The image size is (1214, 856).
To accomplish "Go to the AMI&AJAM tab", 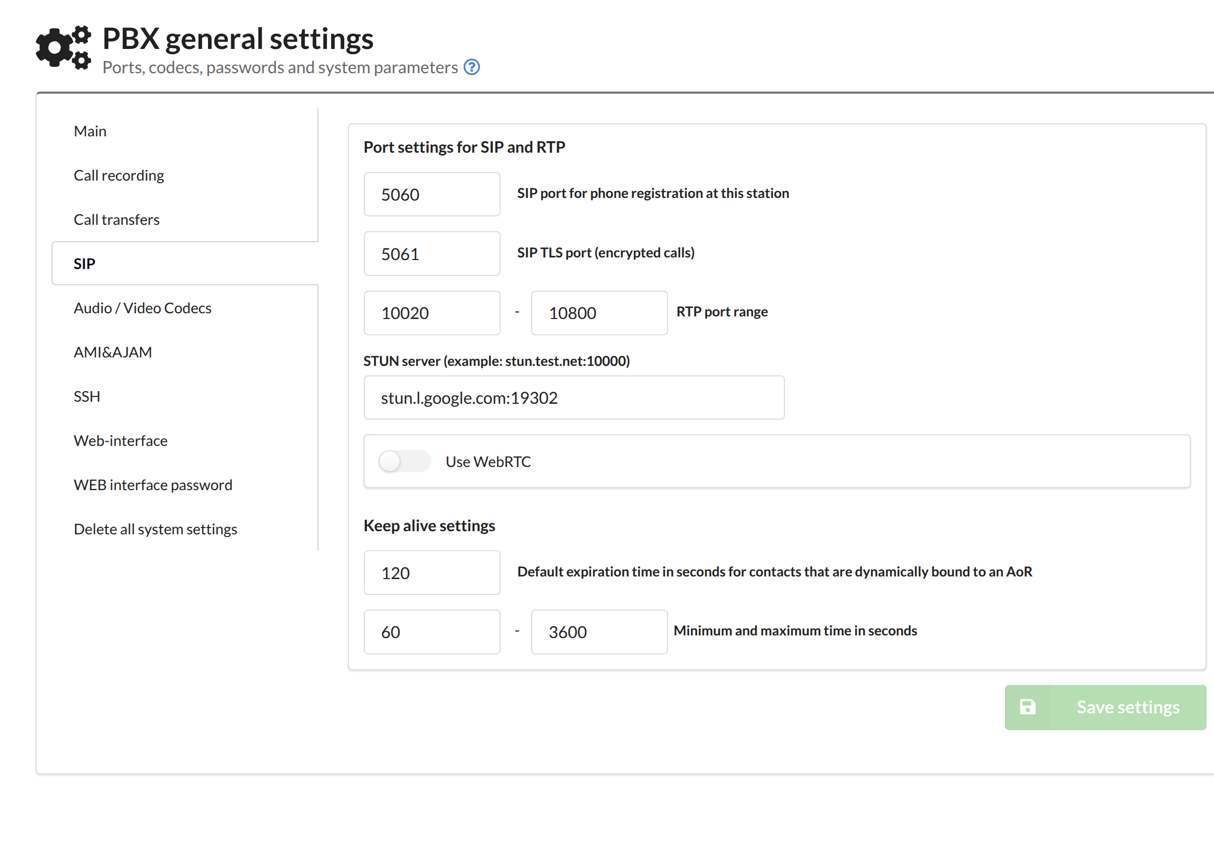I will tap(113, 352).
